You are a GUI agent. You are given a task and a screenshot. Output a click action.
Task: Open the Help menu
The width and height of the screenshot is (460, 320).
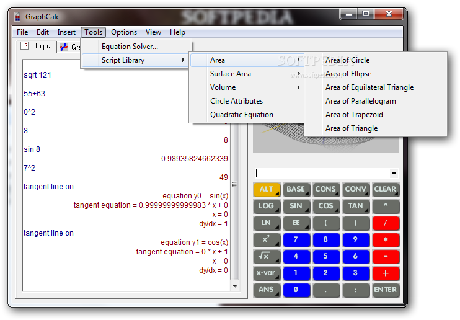(177, 32)
